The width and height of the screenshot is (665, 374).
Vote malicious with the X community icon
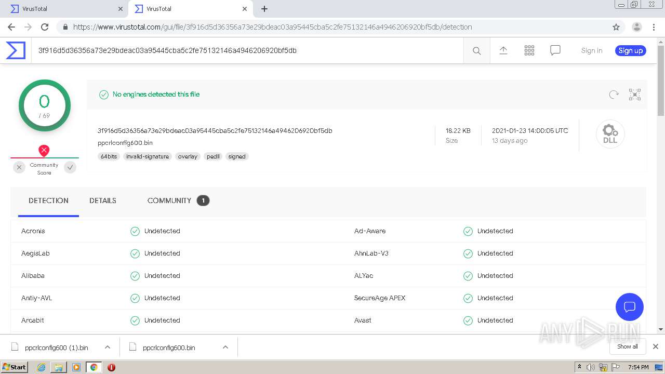click(19, 167)
